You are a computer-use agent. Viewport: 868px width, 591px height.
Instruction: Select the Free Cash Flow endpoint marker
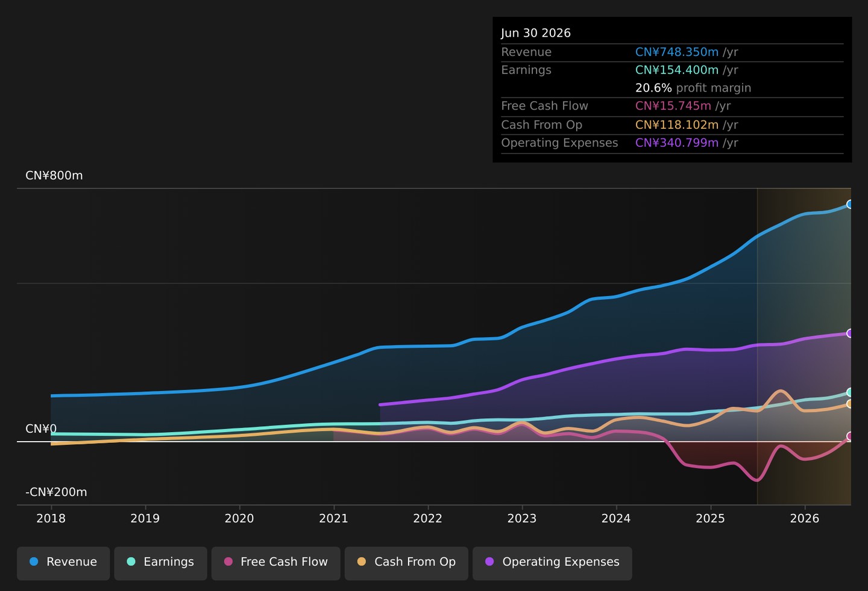point(850,436)
